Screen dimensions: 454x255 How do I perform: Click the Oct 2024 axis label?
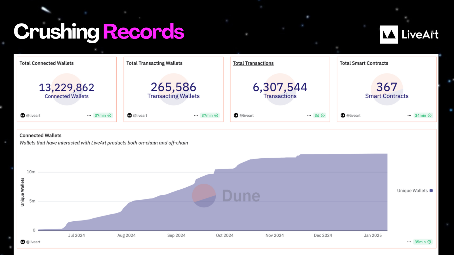tap(225, 235)
